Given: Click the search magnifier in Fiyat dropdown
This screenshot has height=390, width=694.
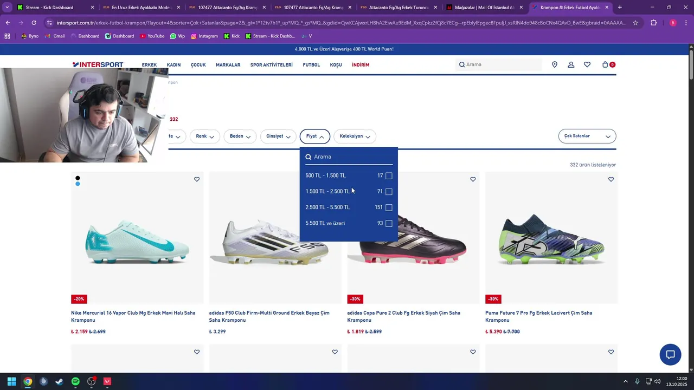Looking at the screenshot, I should click(x=309, y=157).
